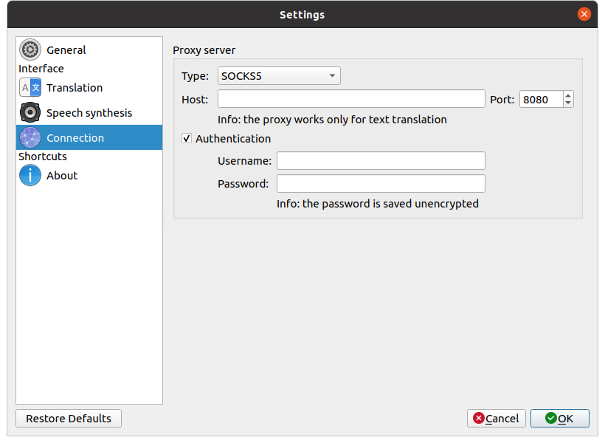Screen dimensions: 605x443
Task: Click into the Password text field
Action: (381, 184)
